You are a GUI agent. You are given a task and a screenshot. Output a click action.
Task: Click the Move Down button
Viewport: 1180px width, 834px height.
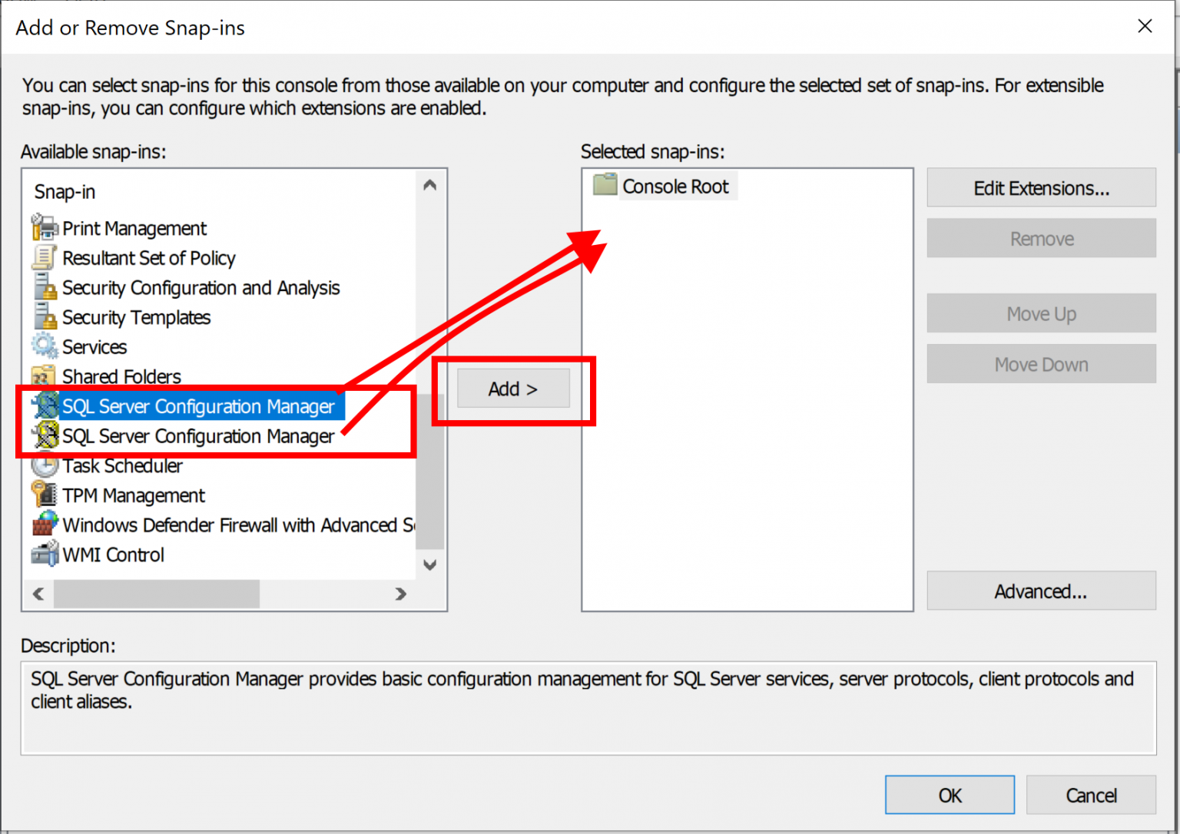click(1041, 364)
